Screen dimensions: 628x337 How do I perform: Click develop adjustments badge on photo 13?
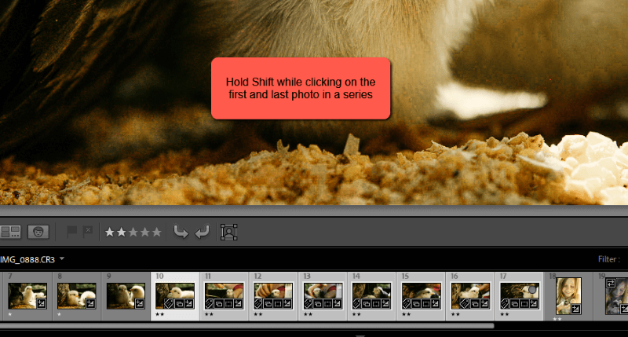[x=337, y=304]
